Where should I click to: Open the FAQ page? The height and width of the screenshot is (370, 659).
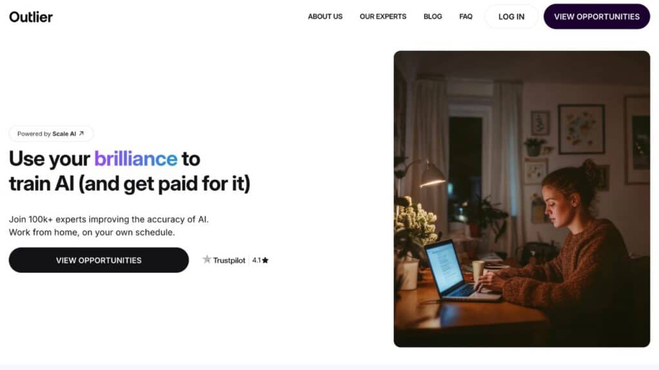click(466, 16)
